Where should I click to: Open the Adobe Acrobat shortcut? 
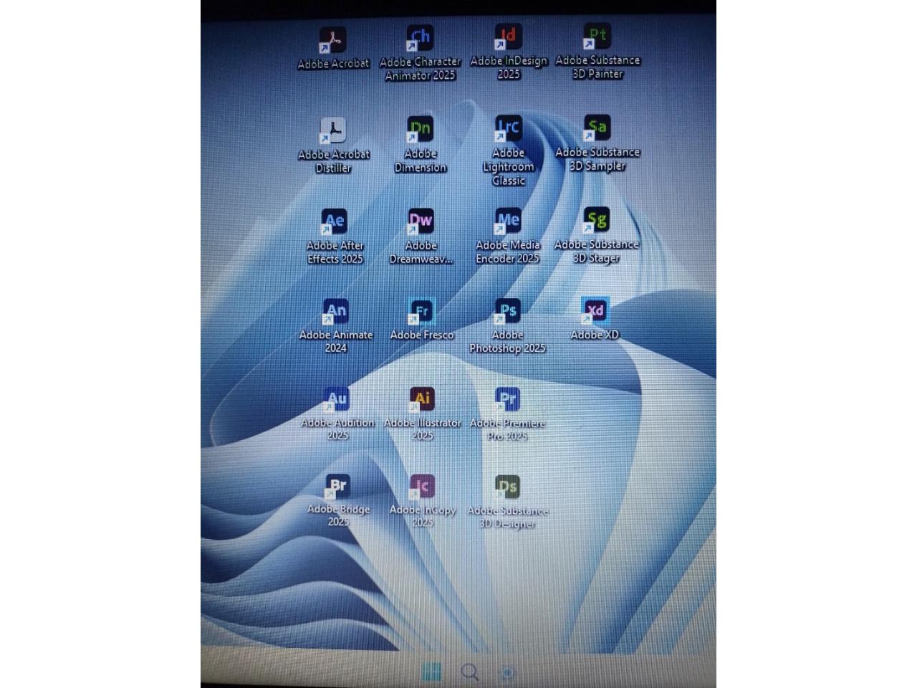click(x=332, y=40)
